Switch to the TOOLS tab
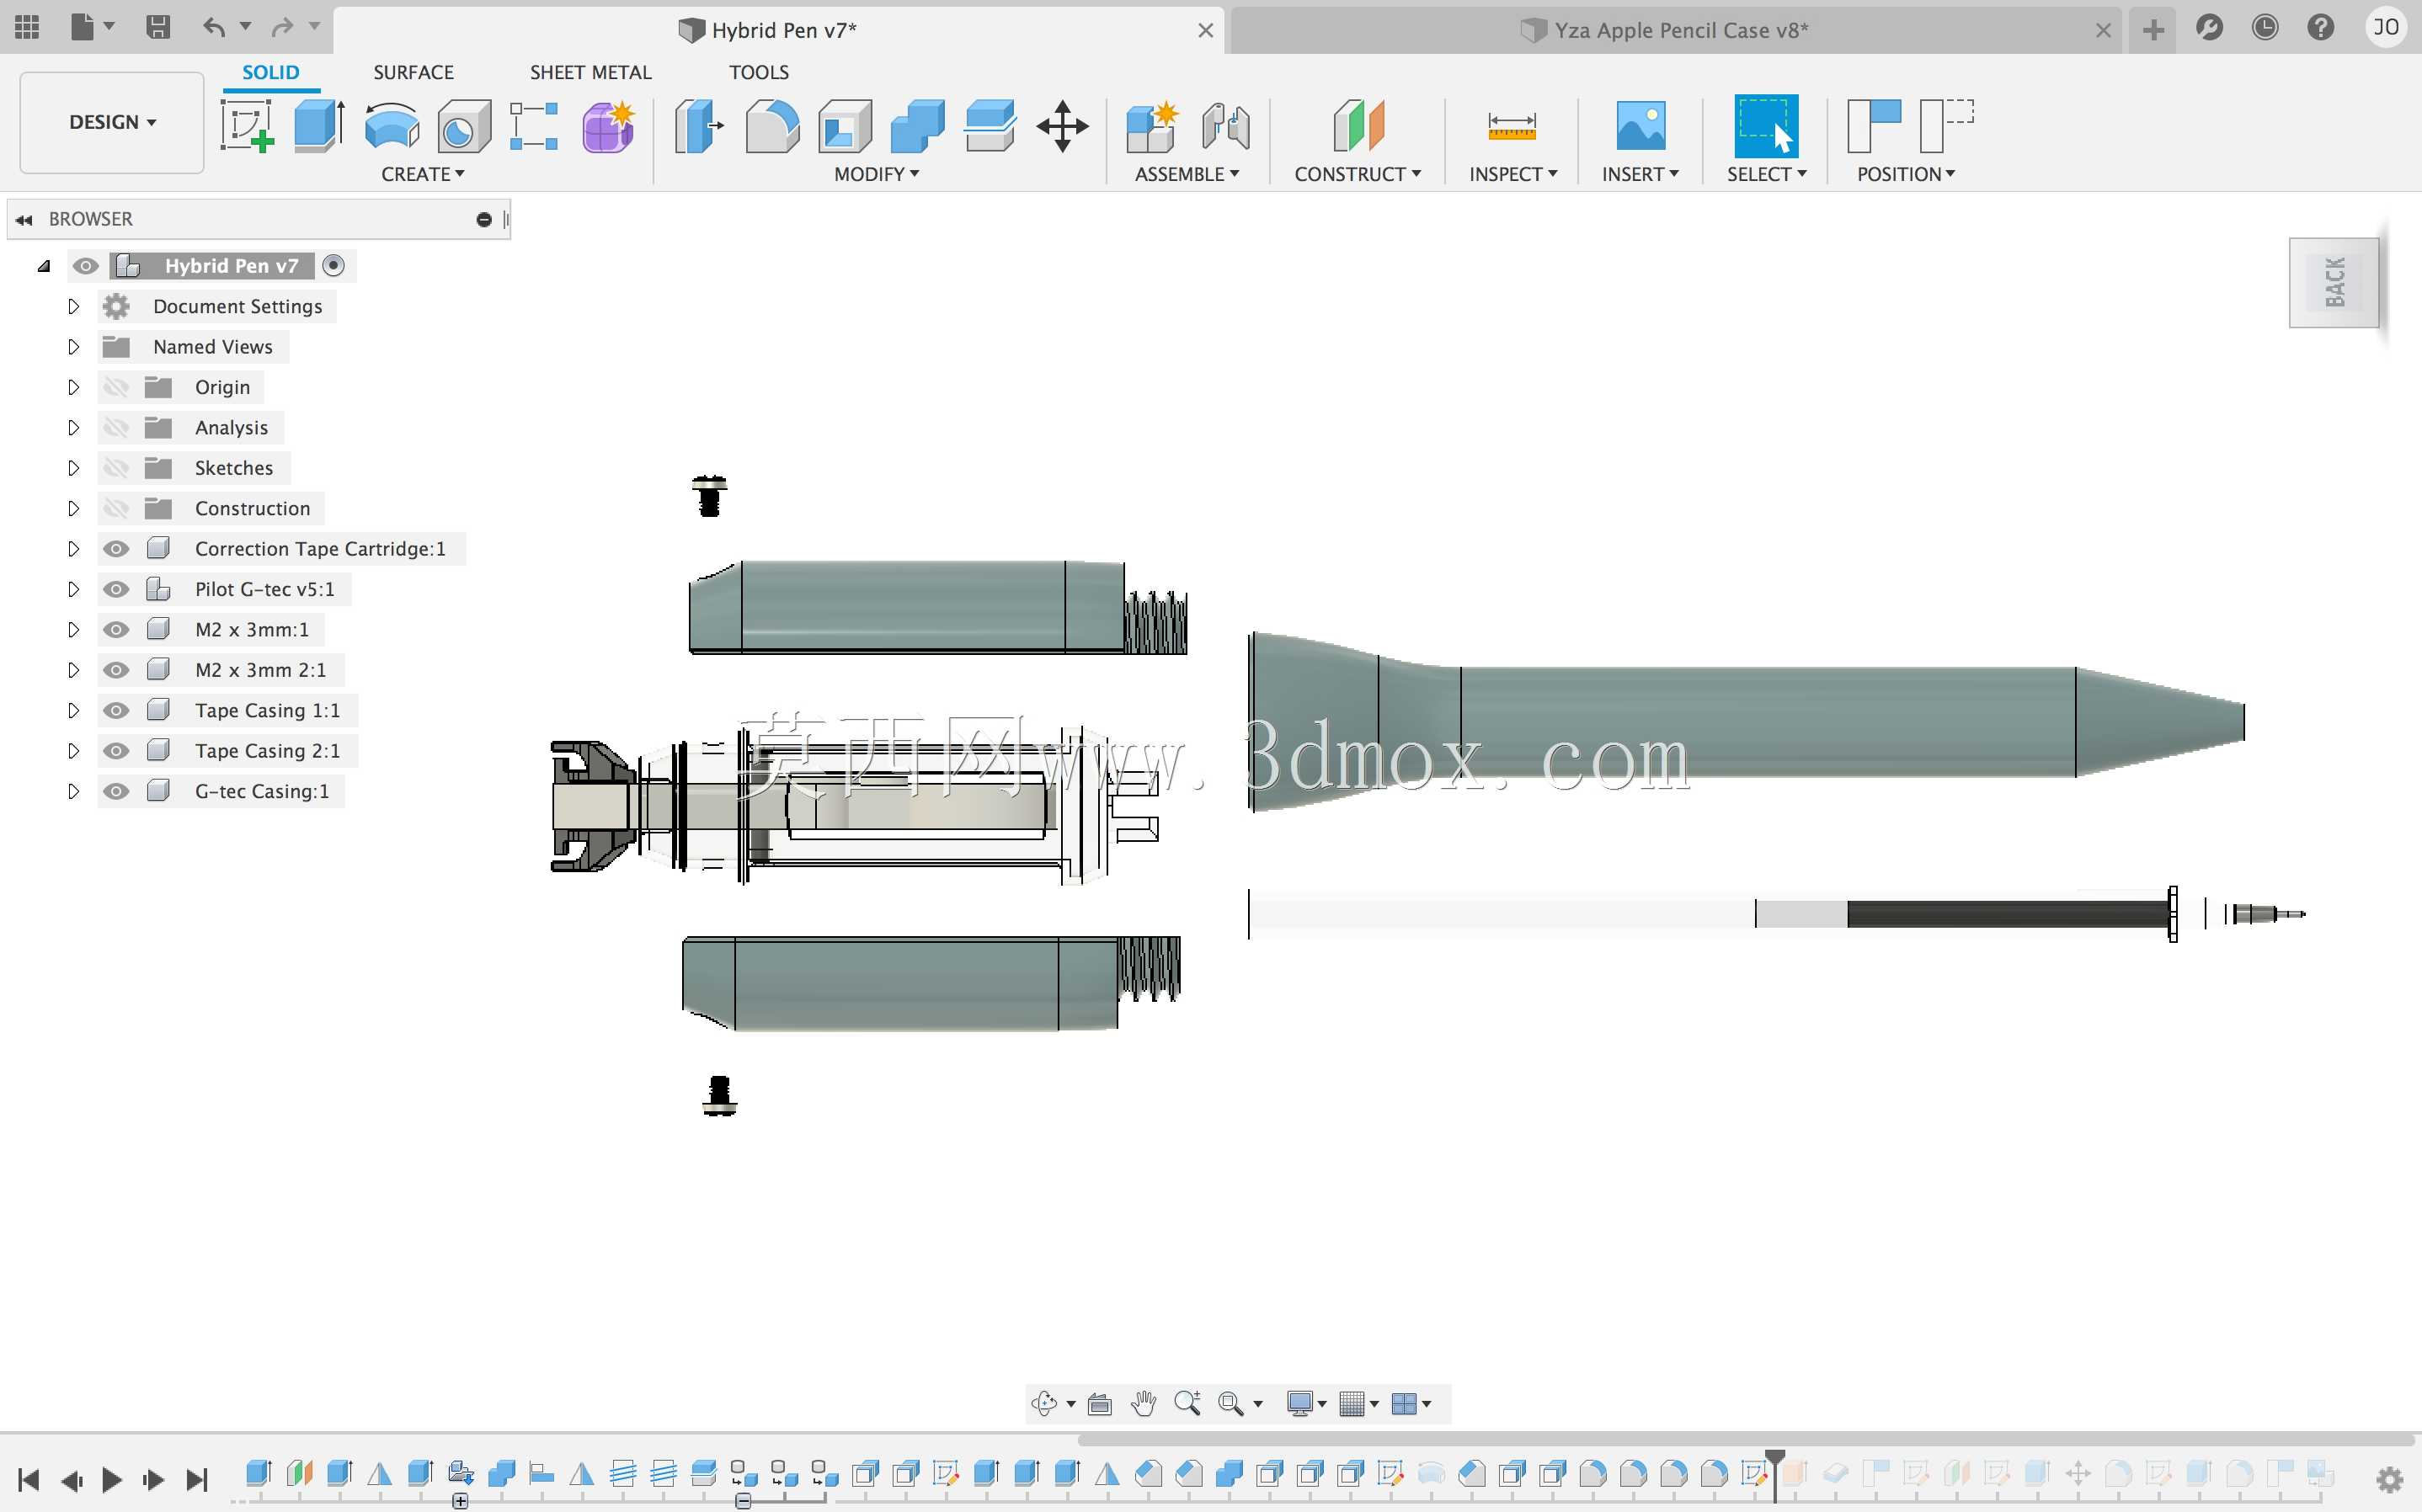The height and width of the screenshot is (1512, 2422). click(758, 72)
